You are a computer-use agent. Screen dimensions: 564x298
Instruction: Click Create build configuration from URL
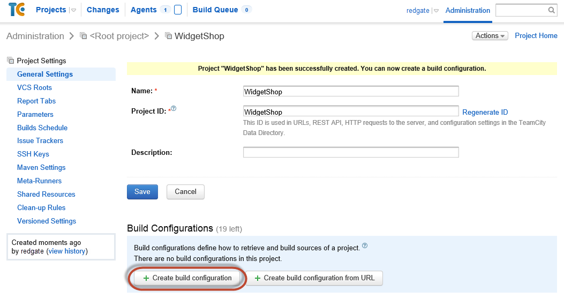pos(314,278)
